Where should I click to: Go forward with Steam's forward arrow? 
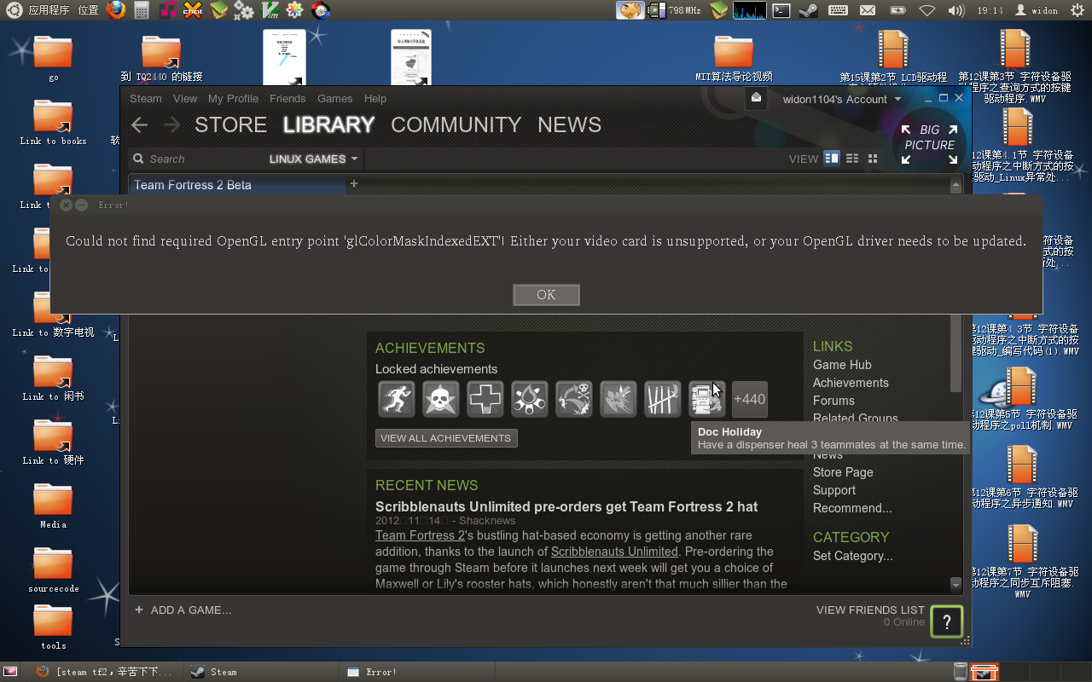click(171, 125)
